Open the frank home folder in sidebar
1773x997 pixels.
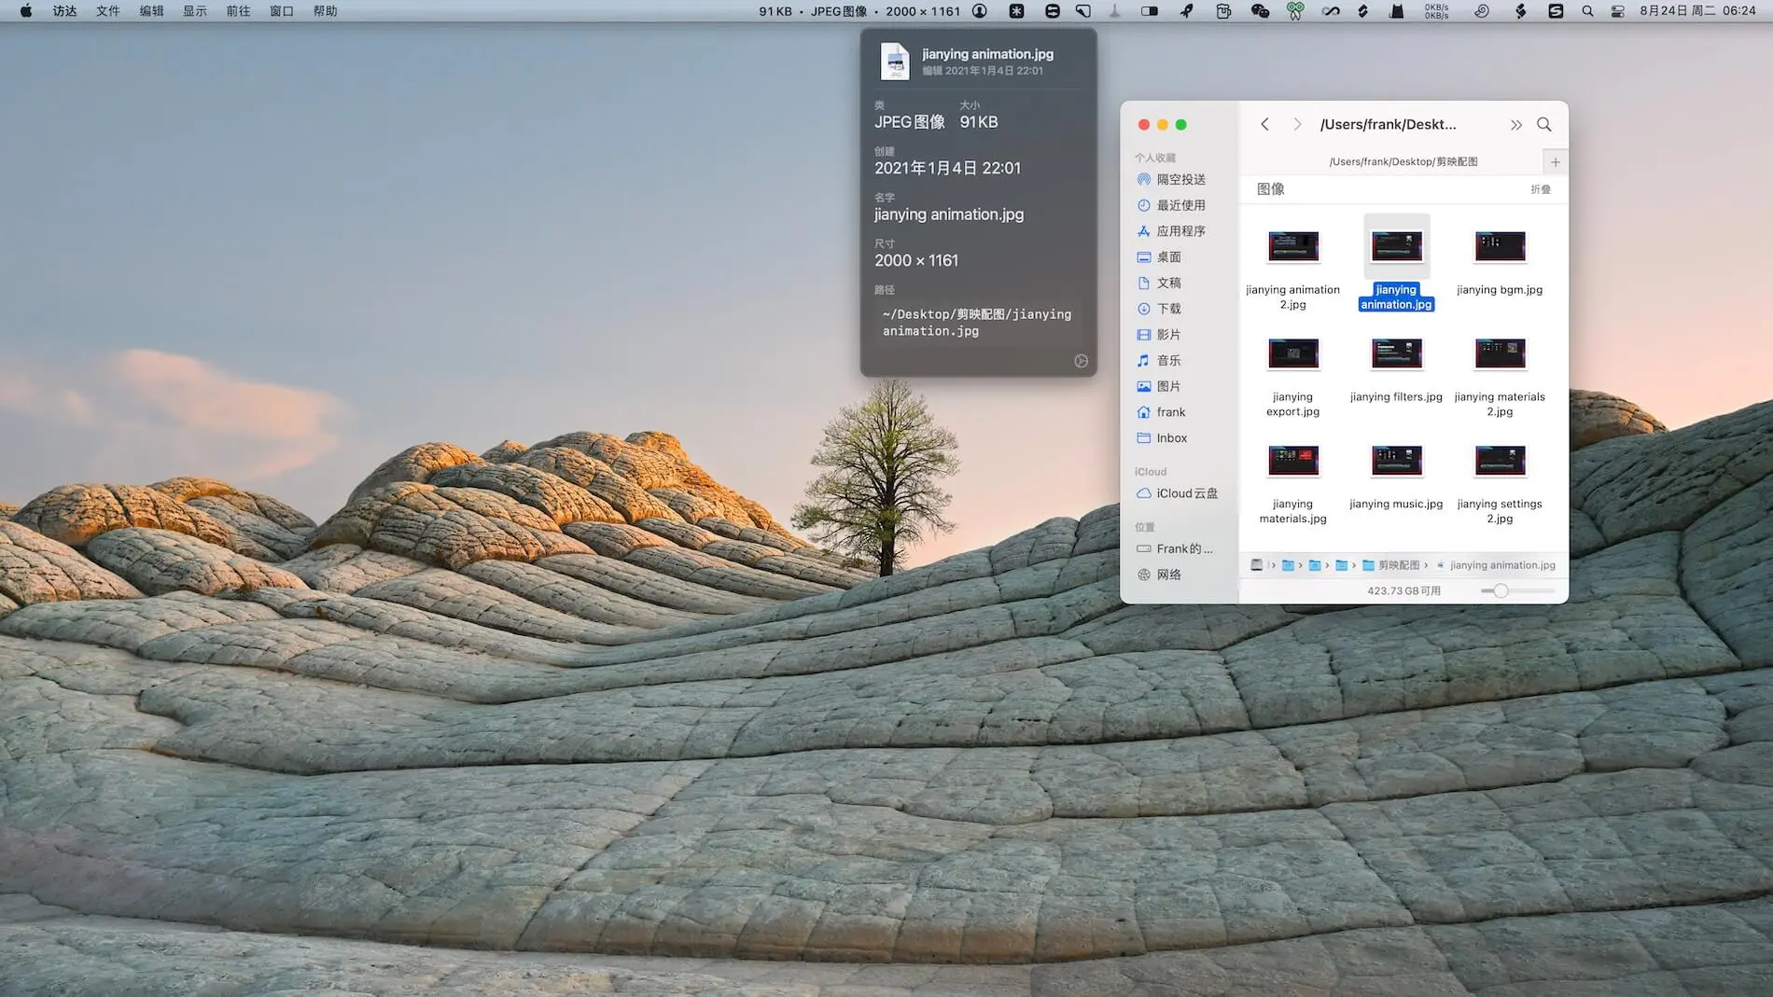click(1161, 412)
